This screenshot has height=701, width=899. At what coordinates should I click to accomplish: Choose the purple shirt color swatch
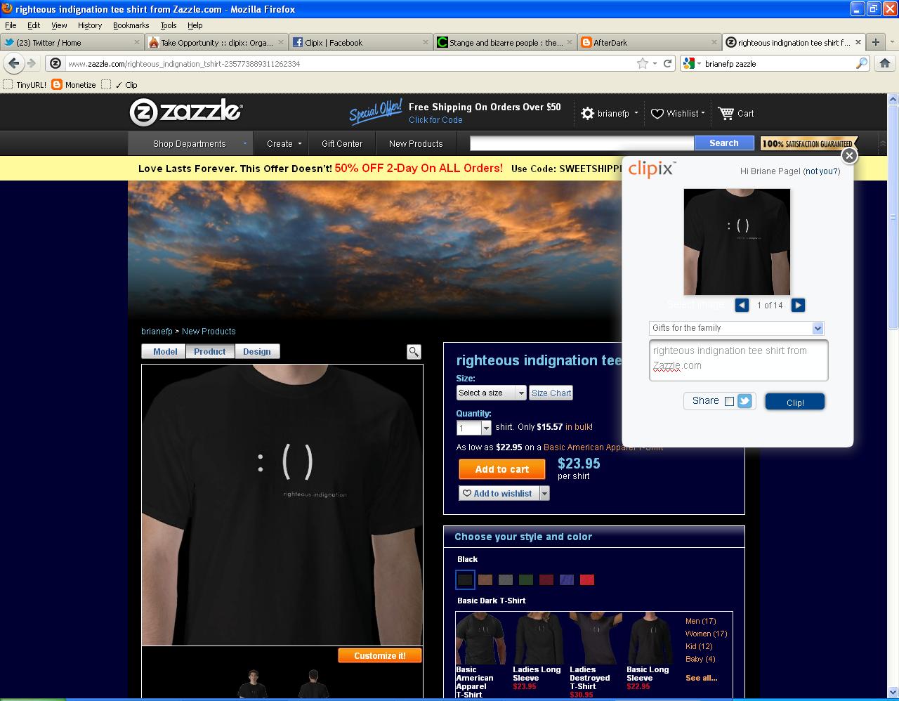click(x=567, y=579)
